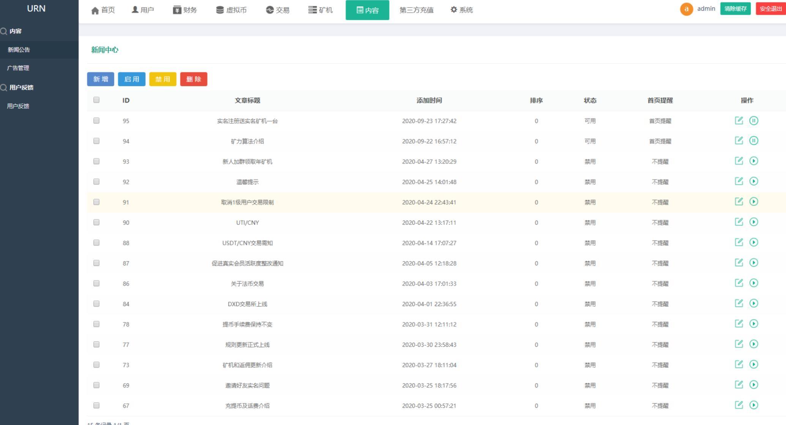Image resolution: width=786 pixels, height=425 pixels.
Task: Mark the checkbox for article 67
Action: click(96, 405)
